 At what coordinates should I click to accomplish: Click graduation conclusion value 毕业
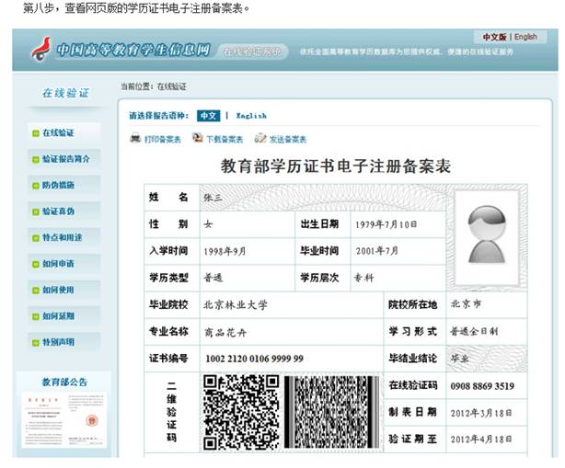460,359
